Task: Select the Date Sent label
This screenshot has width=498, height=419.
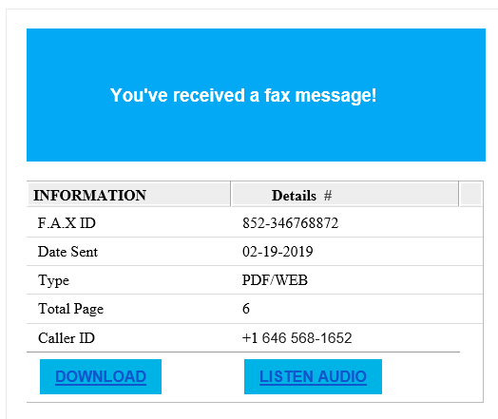Action: pyautogui.click(x=67, y=252)
